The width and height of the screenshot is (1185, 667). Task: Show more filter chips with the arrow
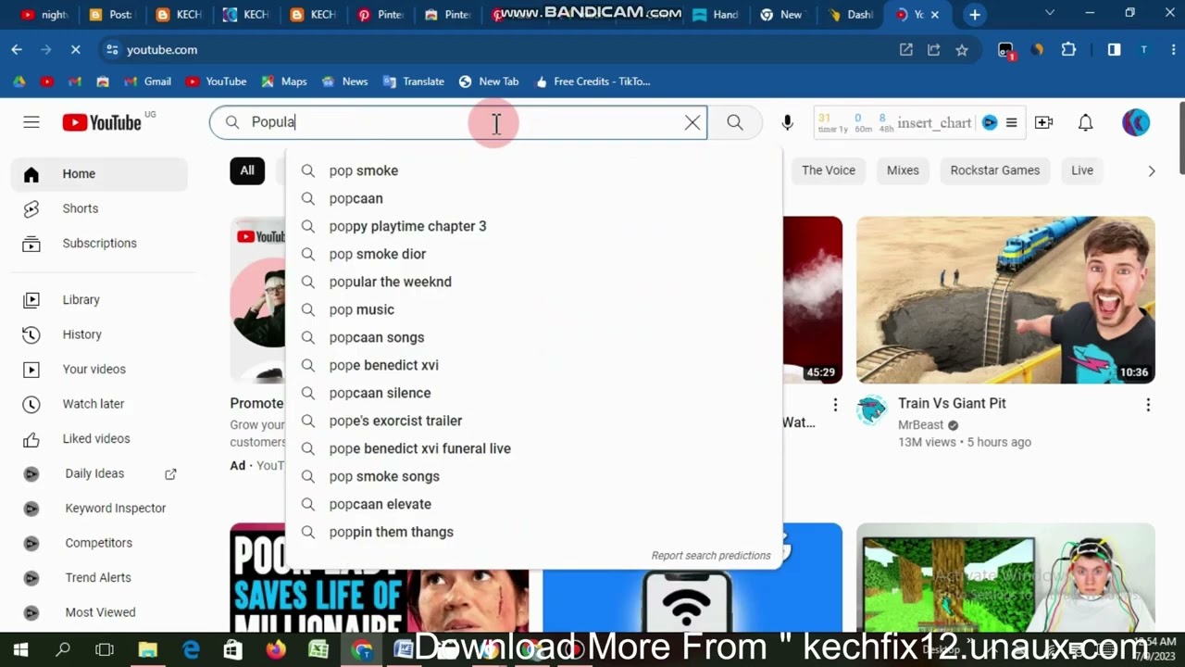pyautogui.click(x=1152, y=170)
